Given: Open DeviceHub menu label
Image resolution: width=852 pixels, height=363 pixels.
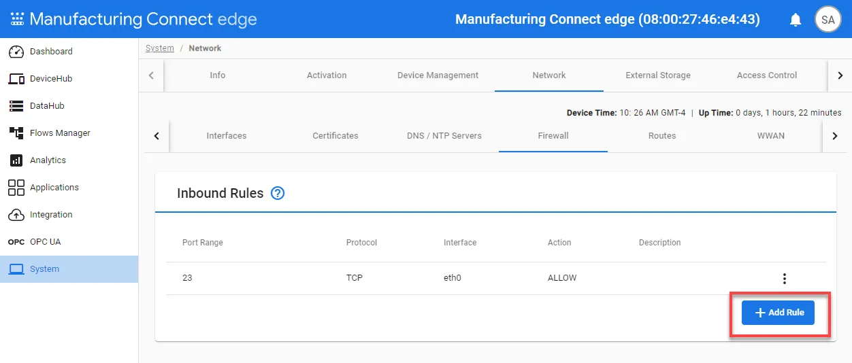Looking at the screenshot, I should [x=51, y=79].
